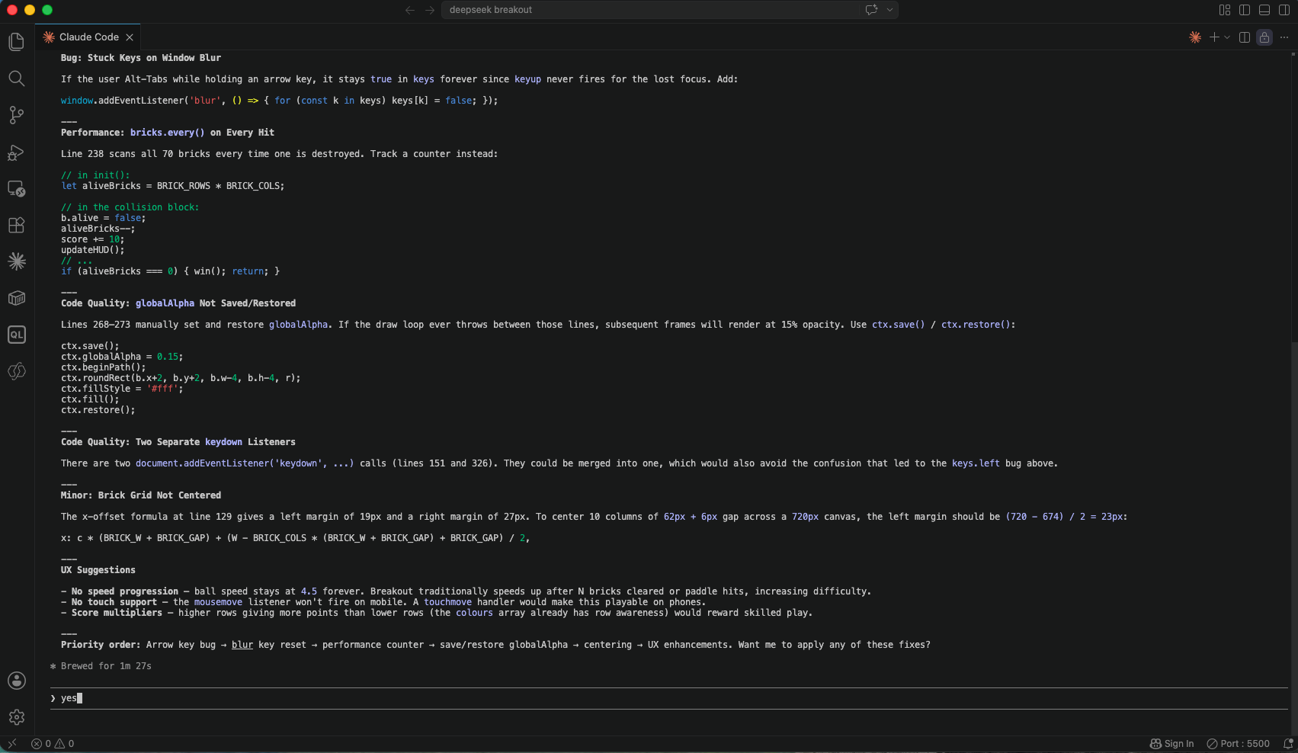Click the 'Minor: Brick Grid Not Centered' heading
The width and height of the screenshot is (1298, 753).
141,495
